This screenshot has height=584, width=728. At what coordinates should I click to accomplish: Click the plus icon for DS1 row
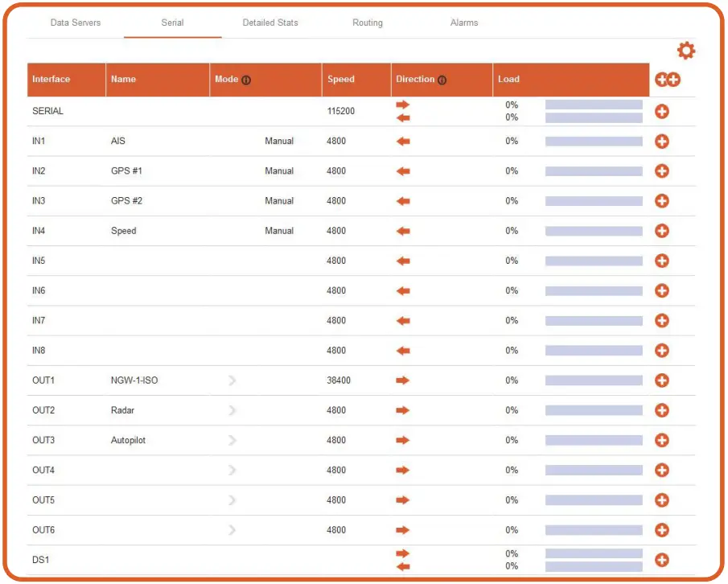point(662,560)
